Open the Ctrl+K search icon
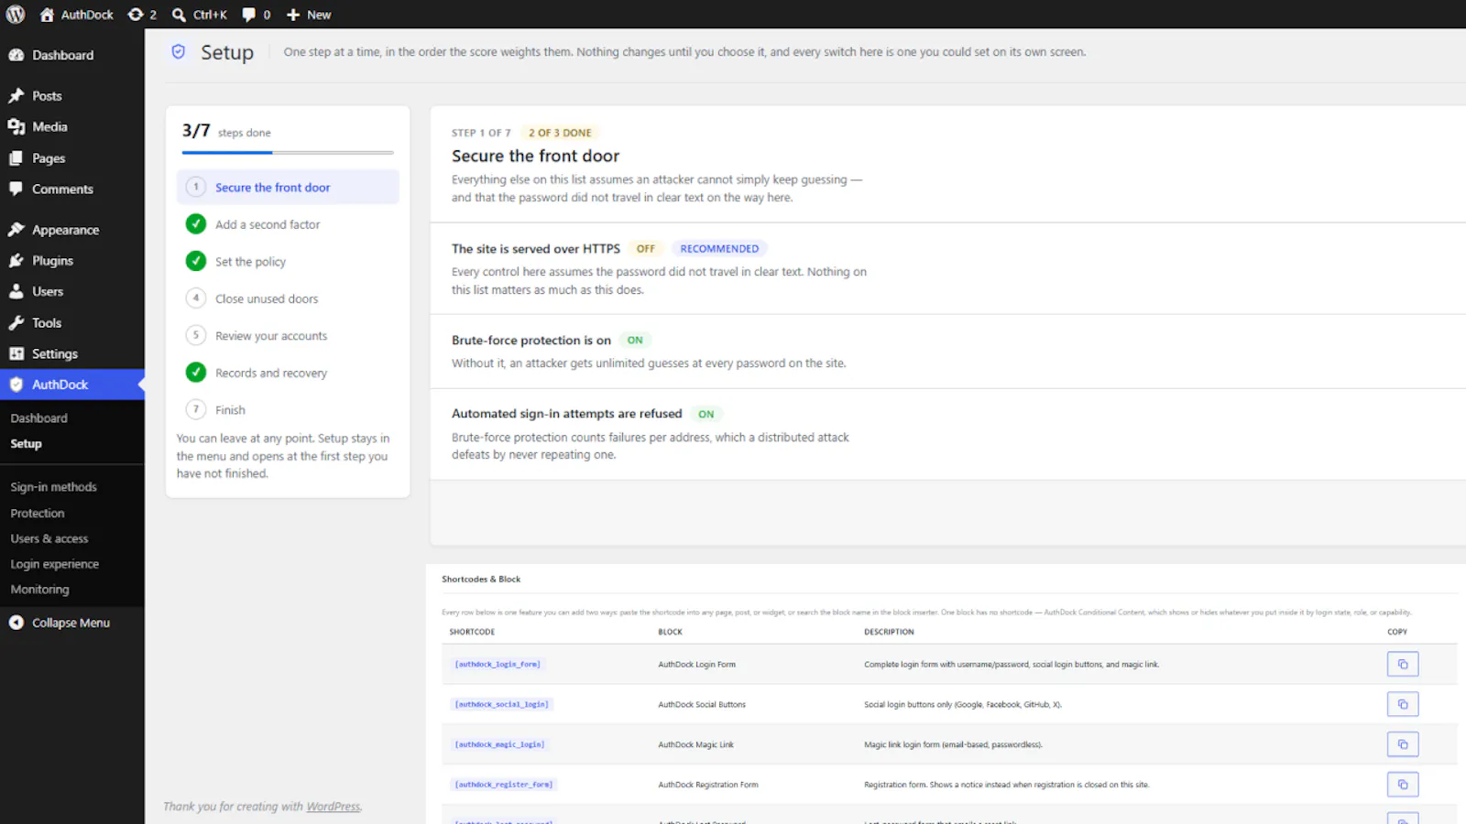Image resolution: width=1466 pixels, height=824 pixels. pyautogui.click(x=180, y=15)
